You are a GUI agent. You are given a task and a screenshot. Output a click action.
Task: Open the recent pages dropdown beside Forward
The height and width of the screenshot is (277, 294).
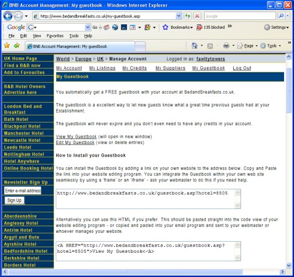coord(26,16)
